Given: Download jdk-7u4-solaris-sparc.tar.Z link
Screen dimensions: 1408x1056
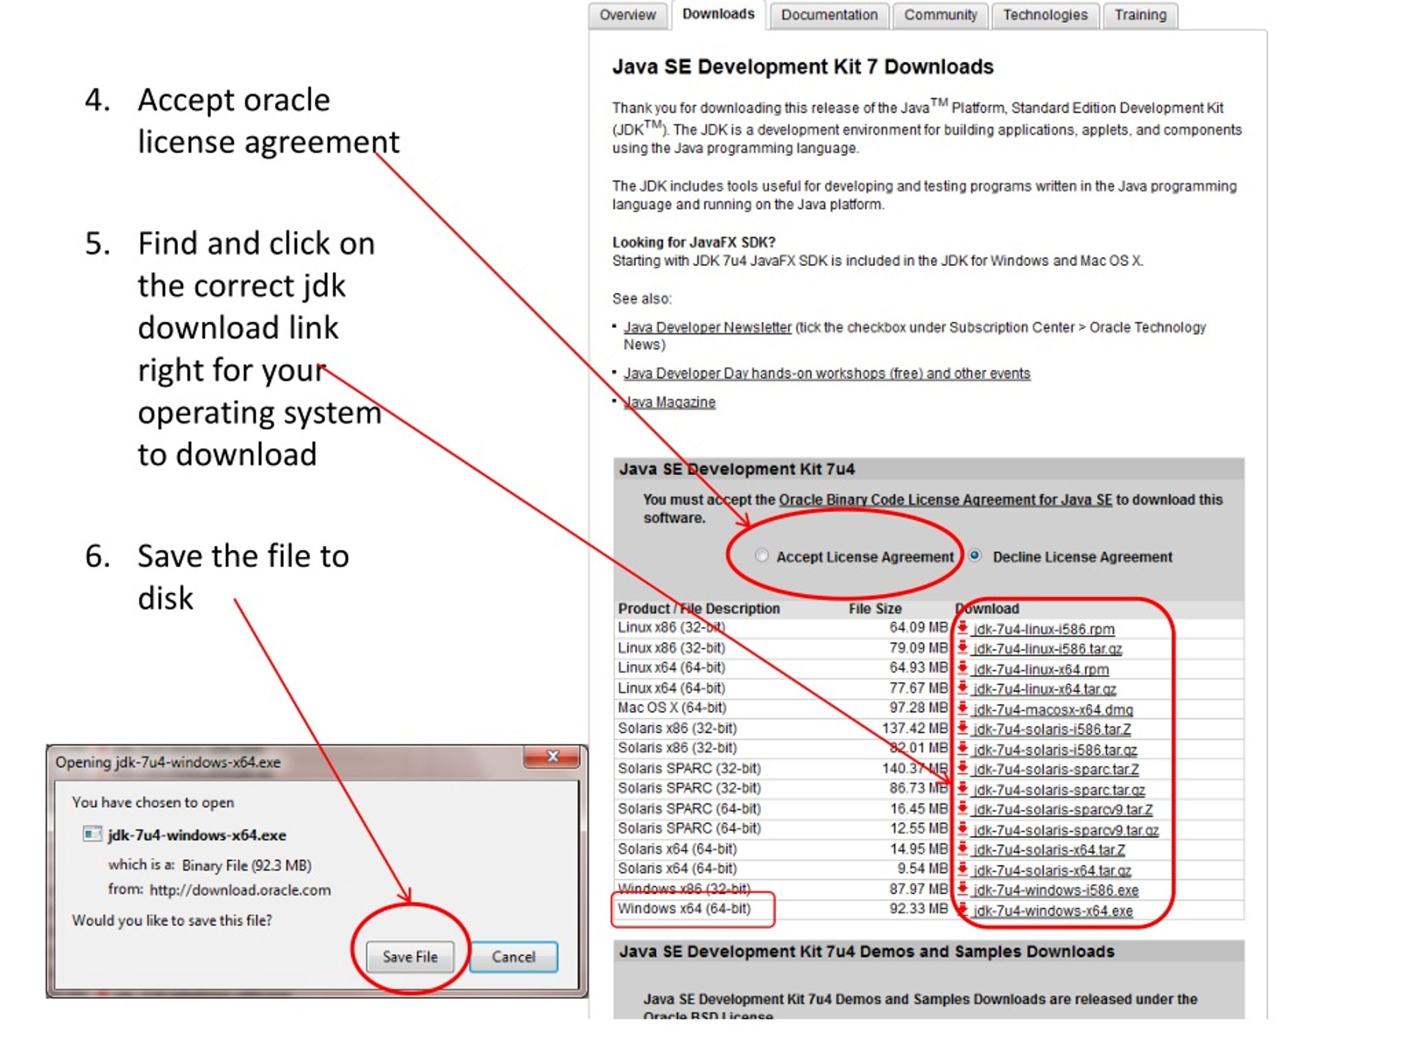Looking at the screenshot, I should click(x=1056, y=769).
